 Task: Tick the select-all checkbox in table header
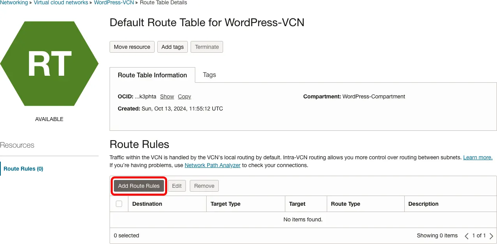tap(119, 204)
